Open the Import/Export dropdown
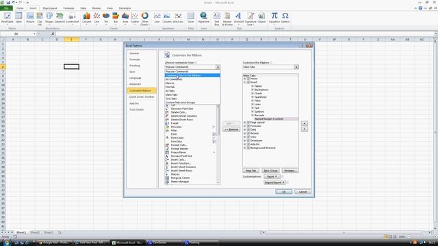This screenshot has width=438, height=246. coord(274,182)
